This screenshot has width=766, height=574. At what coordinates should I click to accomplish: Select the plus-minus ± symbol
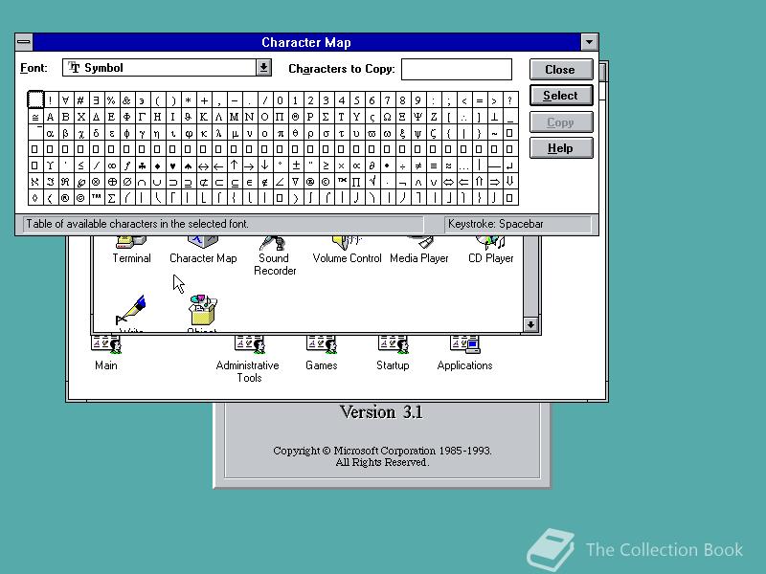coord(295,165)
